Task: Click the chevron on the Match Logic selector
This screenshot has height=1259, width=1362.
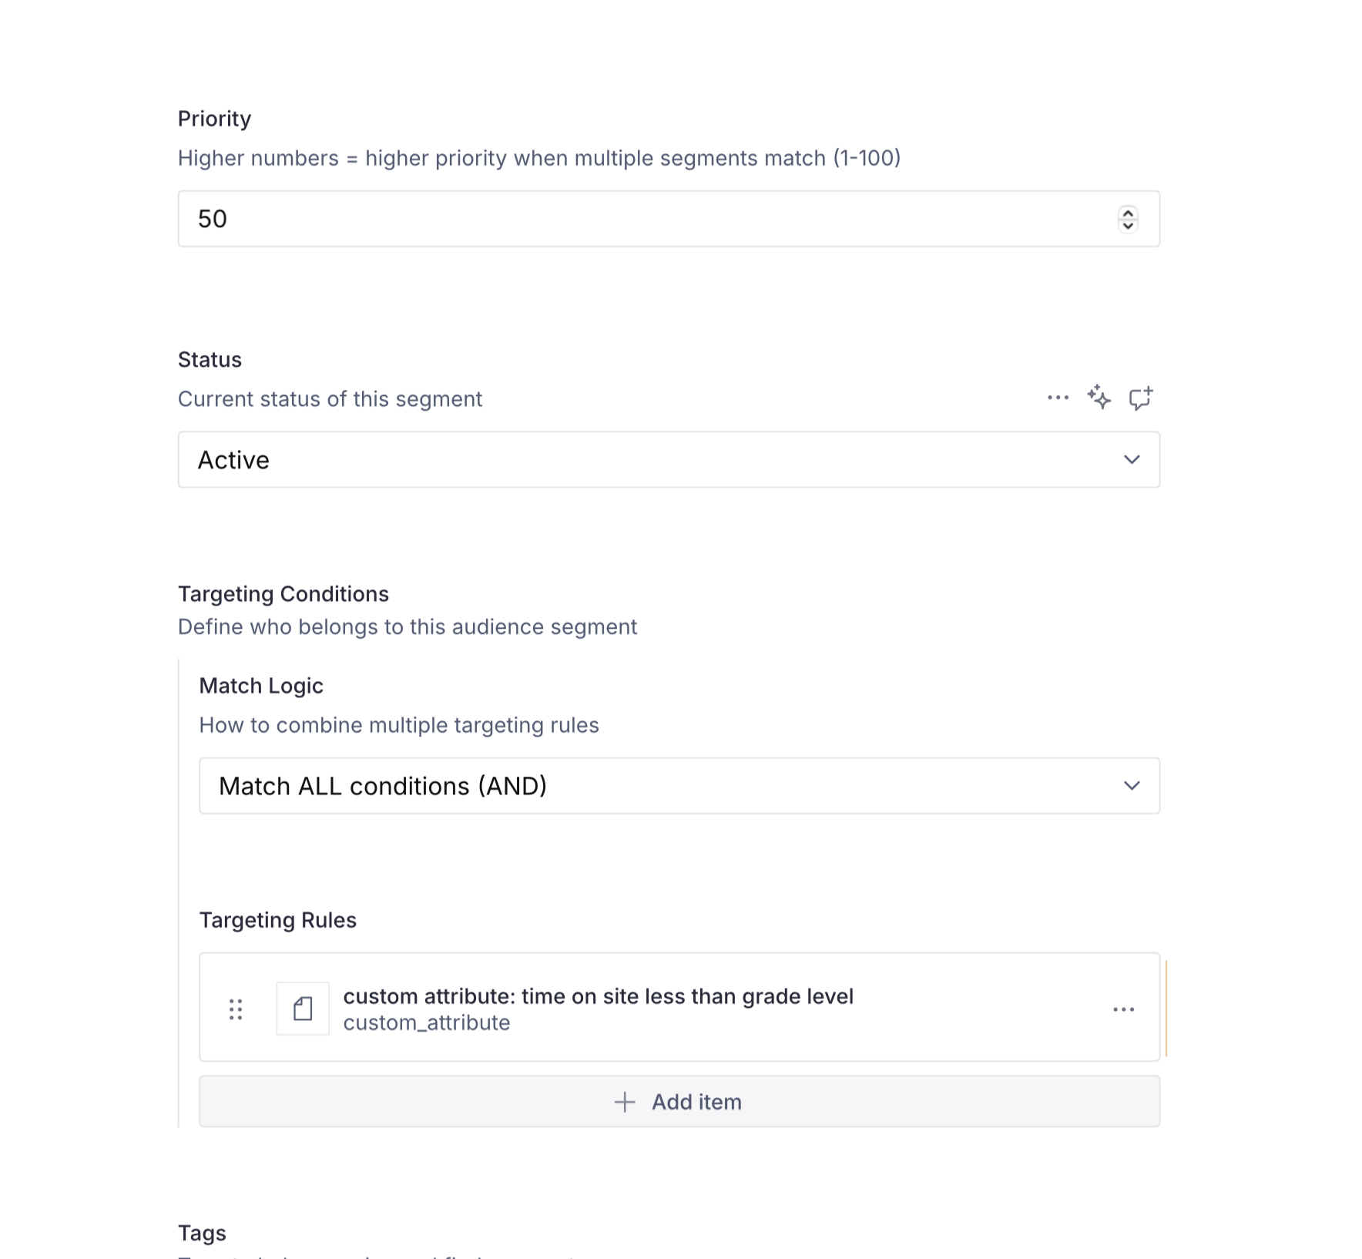Action: pyautogui.click(x=1132, y=786)
